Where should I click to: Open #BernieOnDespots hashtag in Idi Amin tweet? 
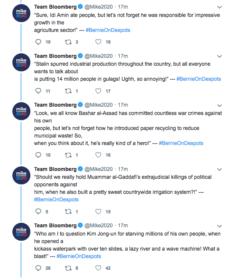(x=108, y=30)
